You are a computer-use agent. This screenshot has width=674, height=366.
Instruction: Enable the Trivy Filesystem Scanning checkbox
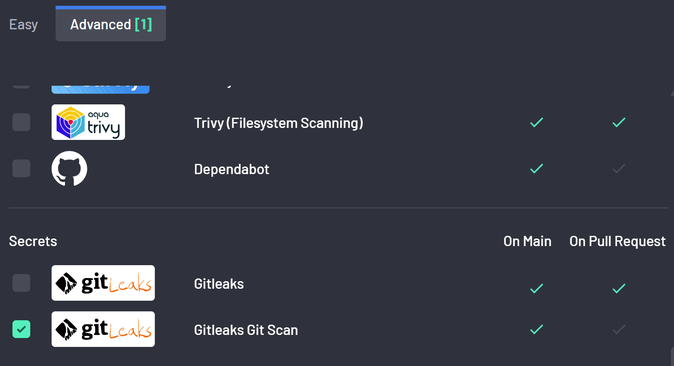(x=21, y=122)
